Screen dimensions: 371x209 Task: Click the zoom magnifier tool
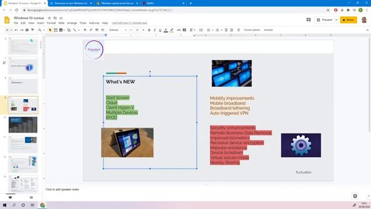(40, 30)
